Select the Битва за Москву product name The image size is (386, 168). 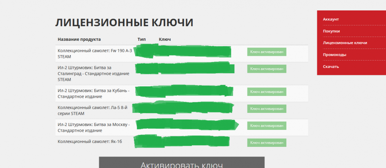[93, 128]
